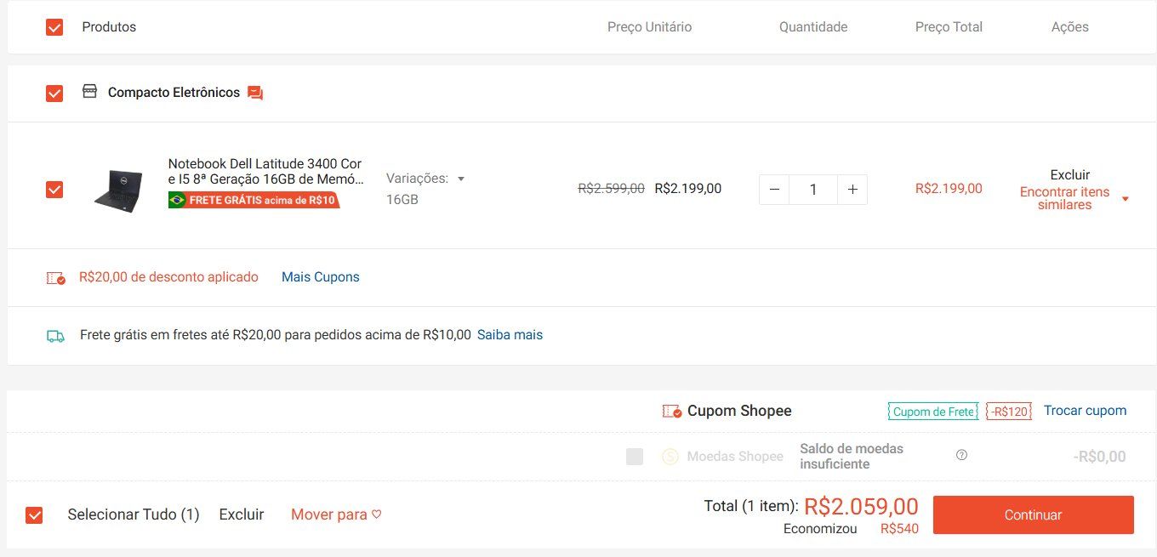
Task: Click Trocar cupom link
Action: (1085, 411)
